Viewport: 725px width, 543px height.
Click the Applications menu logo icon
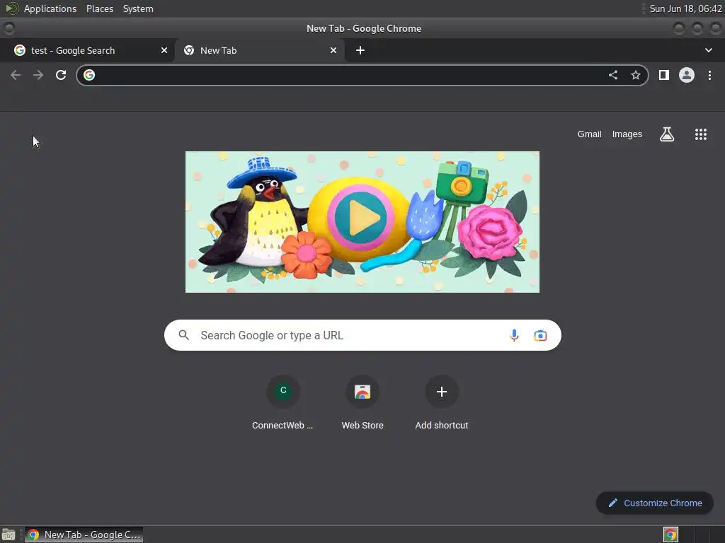11,8
